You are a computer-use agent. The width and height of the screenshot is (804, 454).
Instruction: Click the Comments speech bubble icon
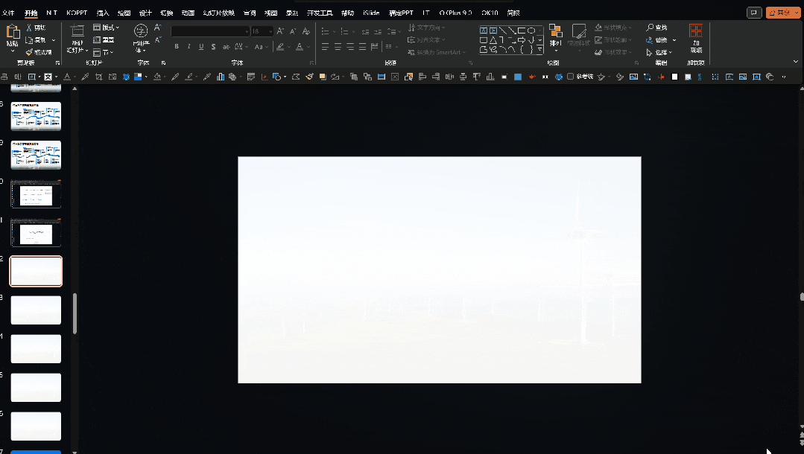point(754,13)
